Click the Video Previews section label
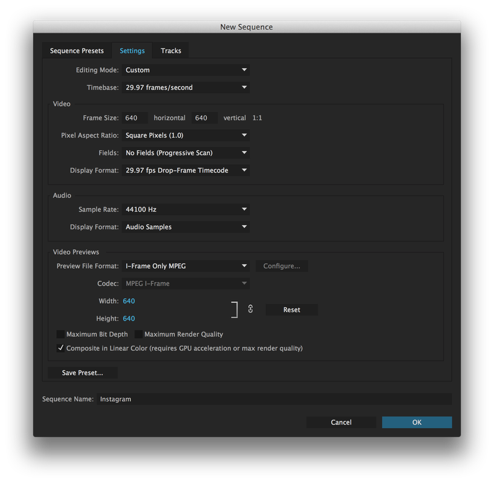 click(76, 252)
